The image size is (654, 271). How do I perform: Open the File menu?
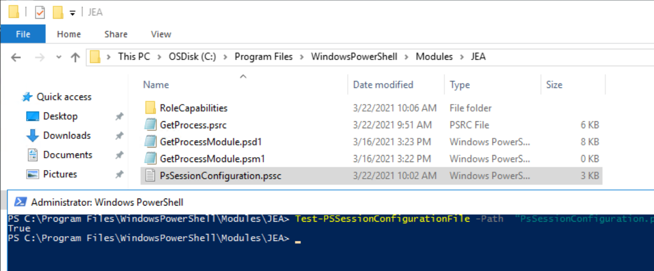pos(23,34)
